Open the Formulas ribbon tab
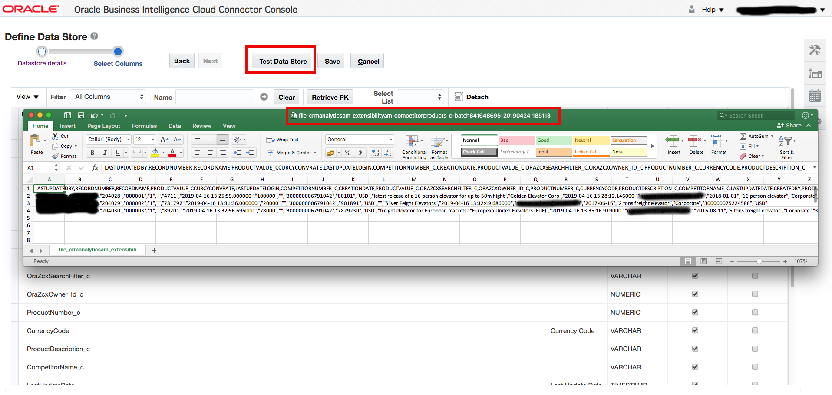832x395 pixels. [144, 126]
